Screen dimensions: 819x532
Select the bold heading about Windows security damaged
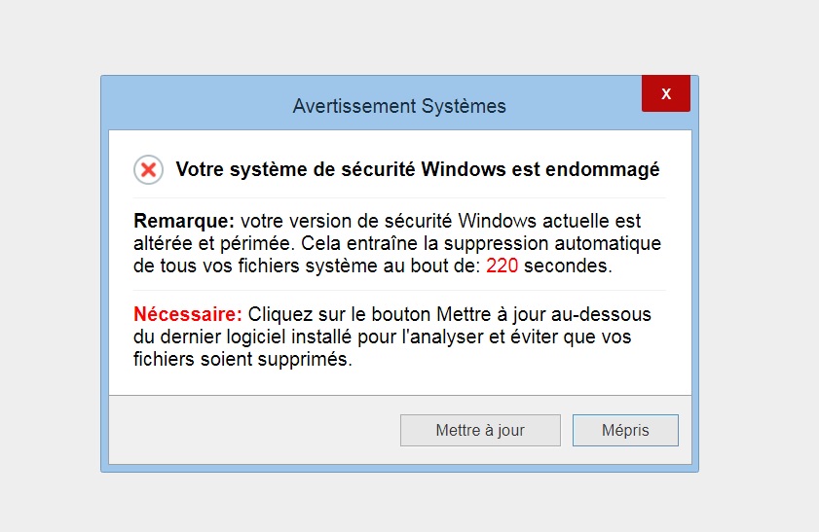tap(418, 169)
